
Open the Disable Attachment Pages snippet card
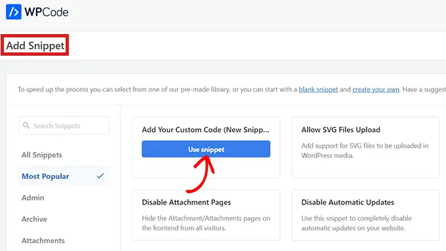point(206,215)
